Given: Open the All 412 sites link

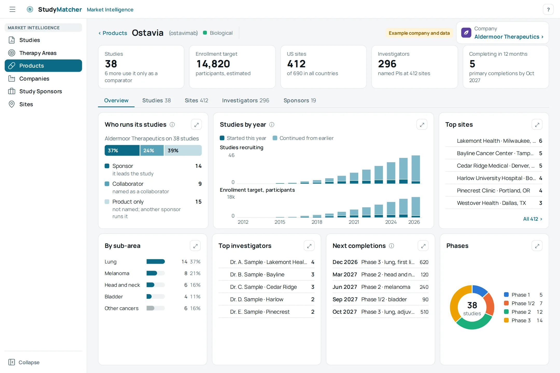Looking at the screenshot, I should pyautogui.click(x=533, y=219).
